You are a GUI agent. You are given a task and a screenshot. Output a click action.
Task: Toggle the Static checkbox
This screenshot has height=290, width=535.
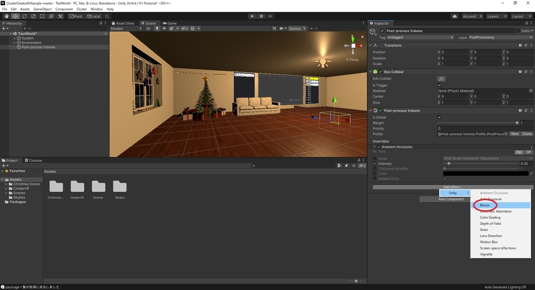point(518,31)
